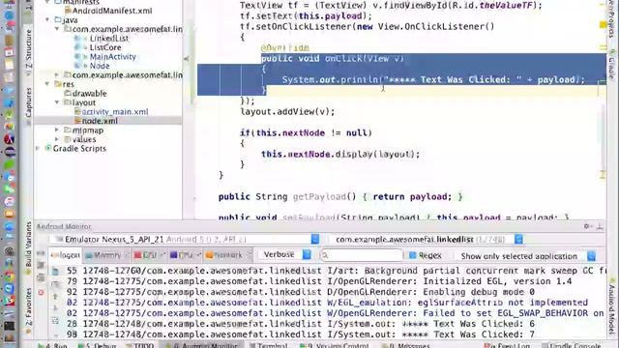Viewport: 619px width, 348px height.
Task: Click the Android Monitor panel title
Action: 64,226
